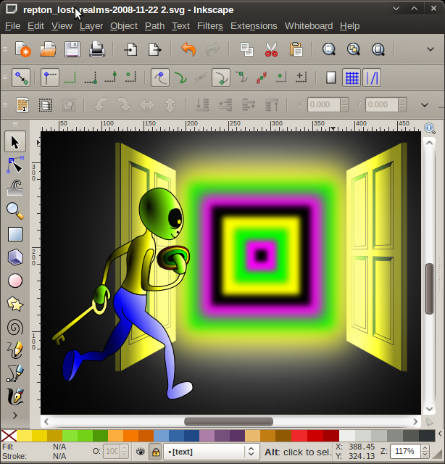
Task: Copy selection to clipboard icon
Action: coord(246,49)
